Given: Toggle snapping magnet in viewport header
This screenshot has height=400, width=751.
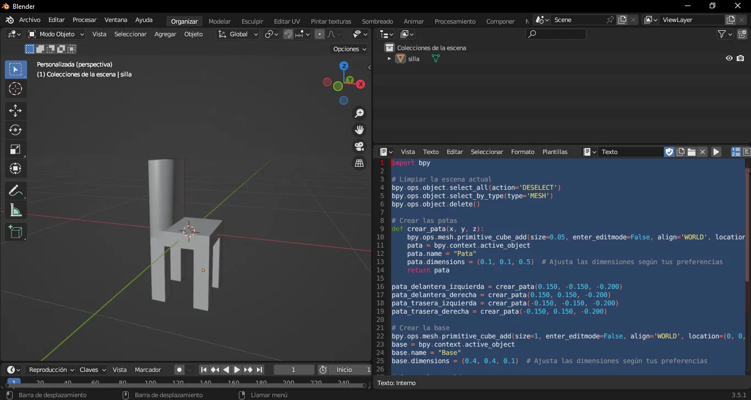Looking at the screenshot, I should [288, 34].
